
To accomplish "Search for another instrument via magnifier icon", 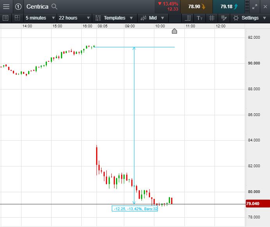I will (54, 7).
